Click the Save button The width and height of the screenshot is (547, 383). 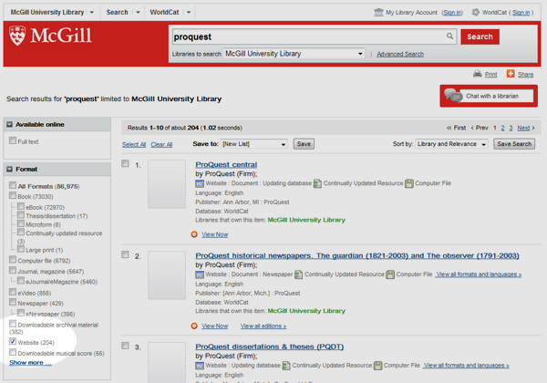tap(304, 144)
